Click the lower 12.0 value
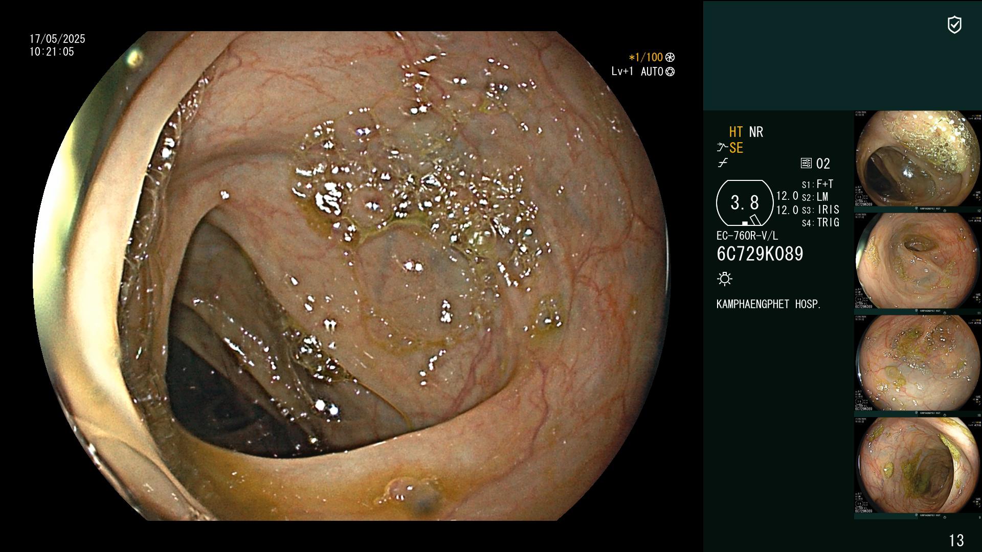 tap(787, 210)
